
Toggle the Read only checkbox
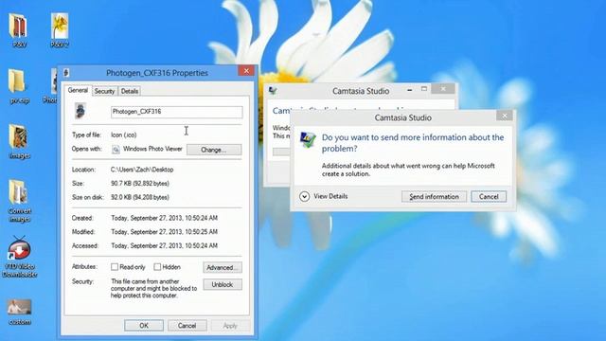point(115,267)
